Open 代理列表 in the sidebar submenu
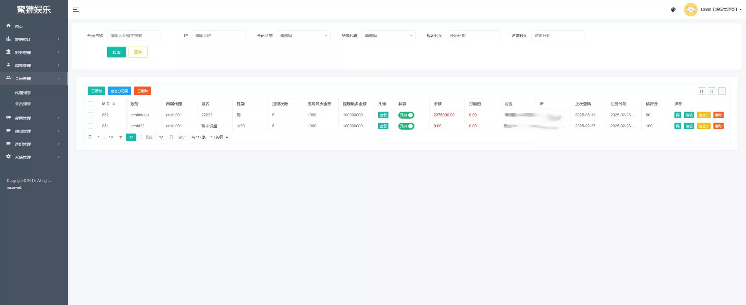This screenshot has height=305, width=746. point(23,93)
